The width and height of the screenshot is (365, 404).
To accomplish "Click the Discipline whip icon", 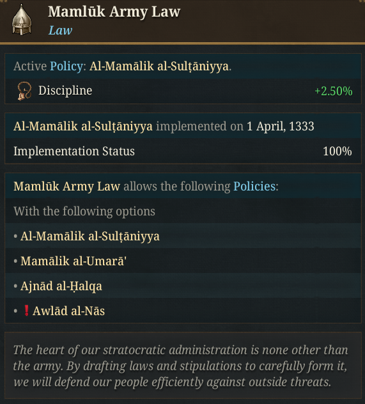I will pos(24,91).
